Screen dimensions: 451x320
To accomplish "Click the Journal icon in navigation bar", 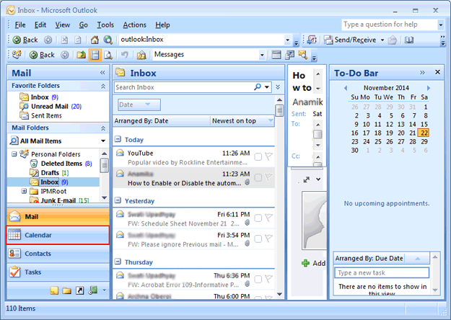I will click(x=92, y=290).
